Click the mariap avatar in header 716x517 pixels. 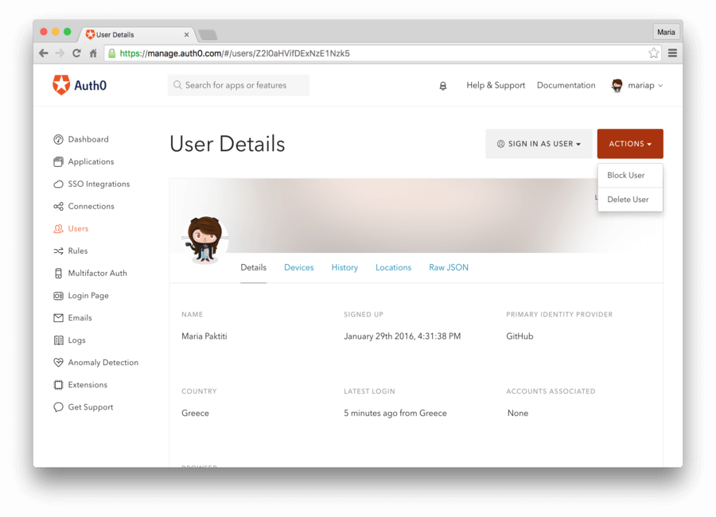(x=617, y=85)
